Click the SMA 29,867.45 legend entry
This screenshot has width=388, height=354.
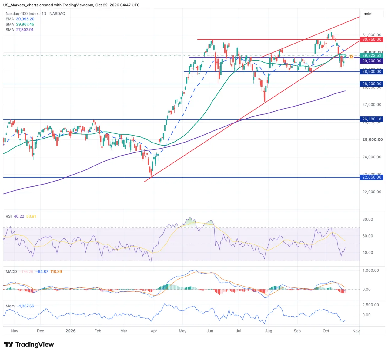tap(20, 25)
